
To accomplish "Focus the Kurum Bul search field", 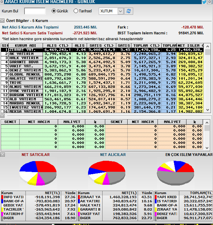I will (x=35, y=11).
